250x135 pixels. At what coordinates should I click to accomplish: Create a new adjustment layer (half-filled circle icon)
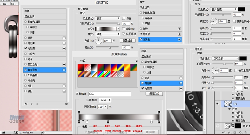click(x=240, y=132)
